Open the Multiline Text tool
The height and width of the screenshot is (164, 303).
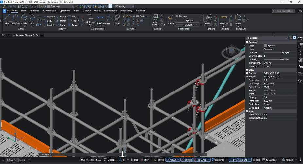tap(90, 19)
